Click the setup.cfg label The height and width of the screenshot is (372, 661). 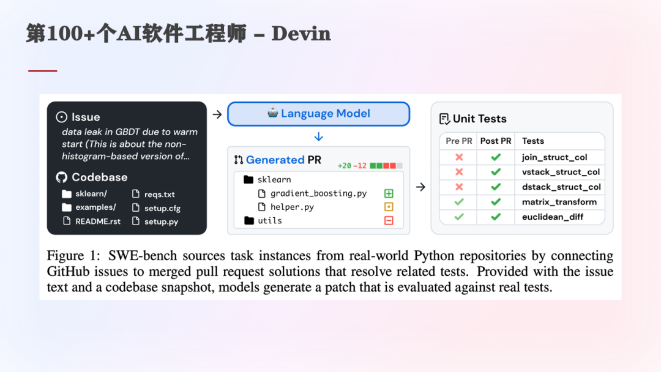pyautogui.click(x=162, y=208)
